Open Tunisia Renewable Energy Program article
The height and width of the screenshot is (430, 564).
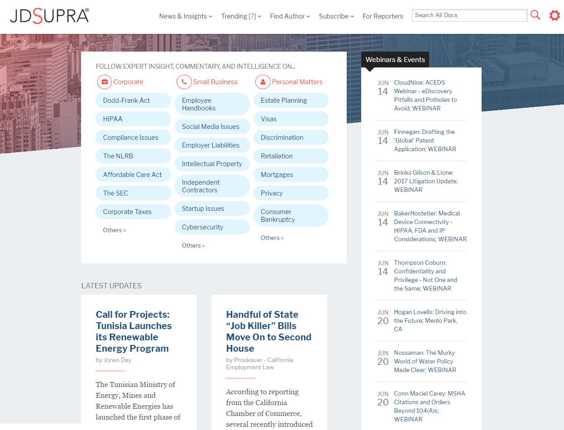[134, 331]
